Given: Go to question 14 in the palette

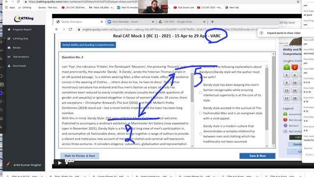Looking at the screenshot, I should (294, 90).
